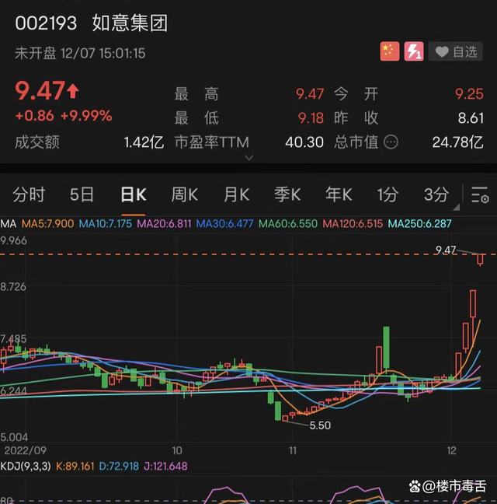Tap D:72.918 indicator value
Image resolution: width=497 pixels, height=504 pixels.
[x=119, y=466]
